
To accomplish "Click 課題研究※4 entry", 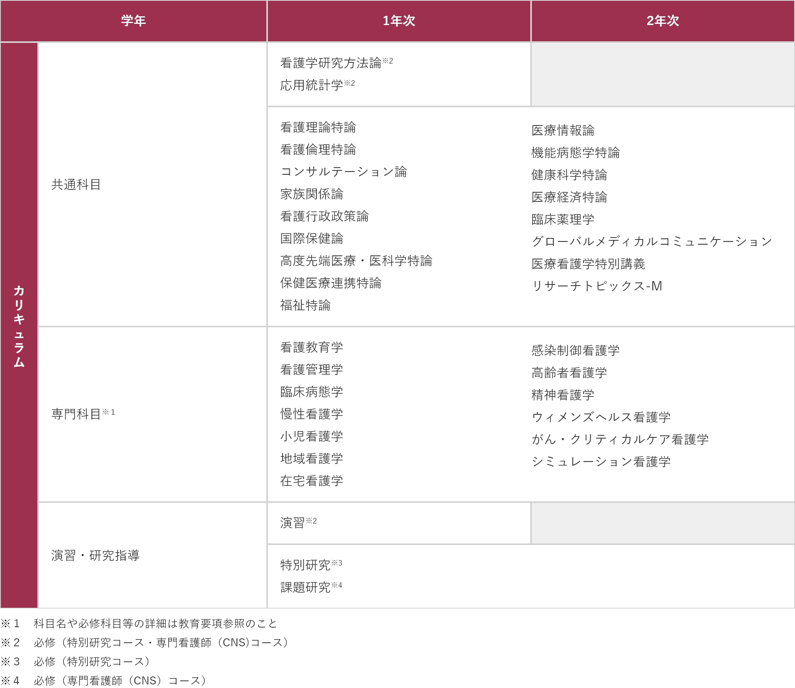I will click(x=311, y=587).
